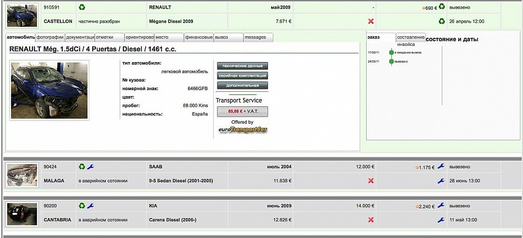Select the заказ tab
The width and height of the screenshot is (523, 238).
(x=381, y=37)
